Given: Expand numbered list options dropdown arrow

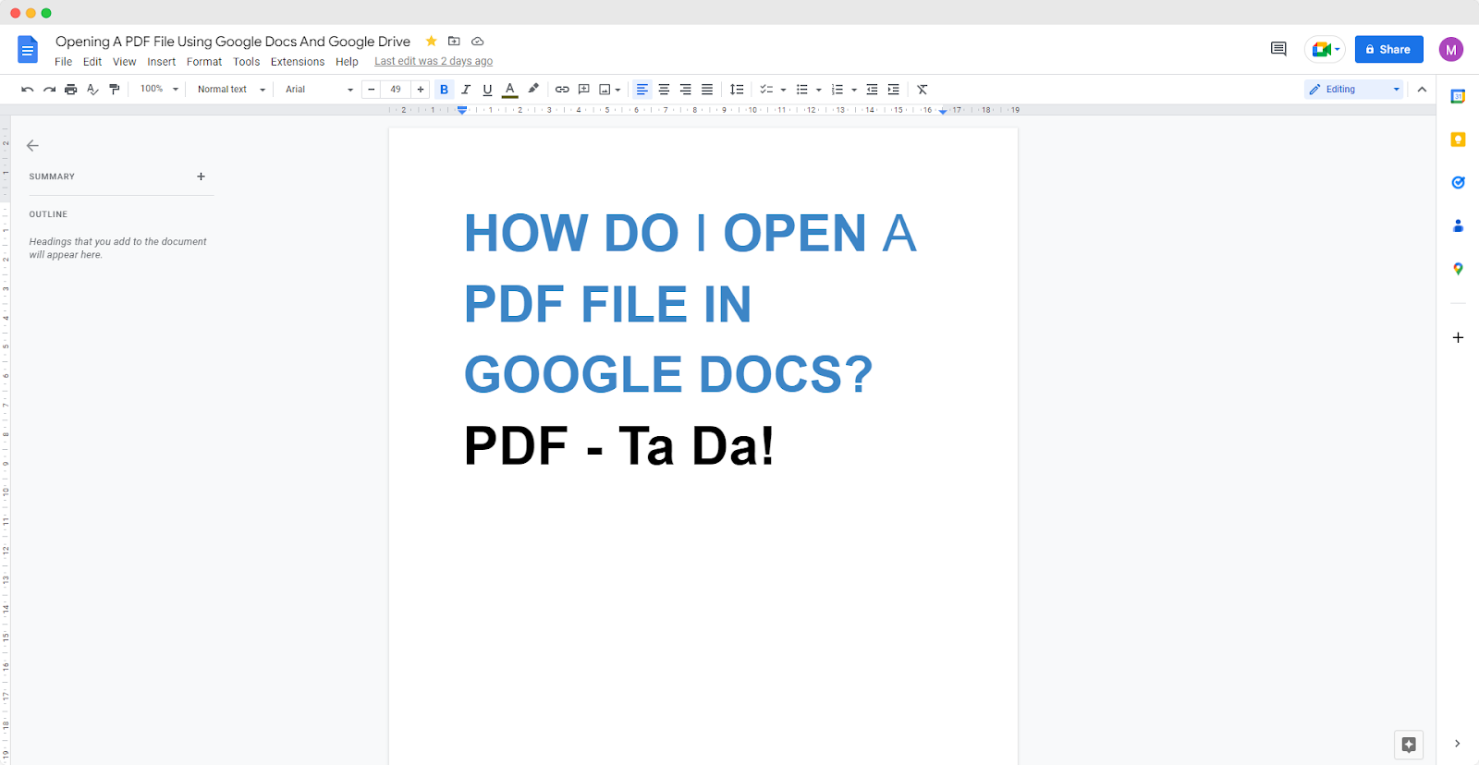Looking at the screenshot, I should 854,90.
